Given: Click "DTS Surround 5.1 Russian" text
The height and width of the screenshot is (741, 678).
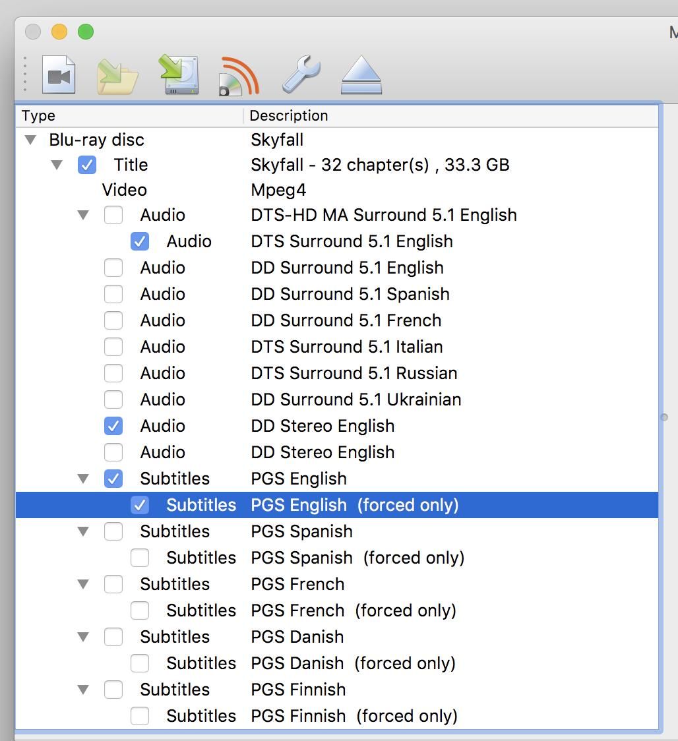Looking at the screenshot, I should tap(354, 373).
